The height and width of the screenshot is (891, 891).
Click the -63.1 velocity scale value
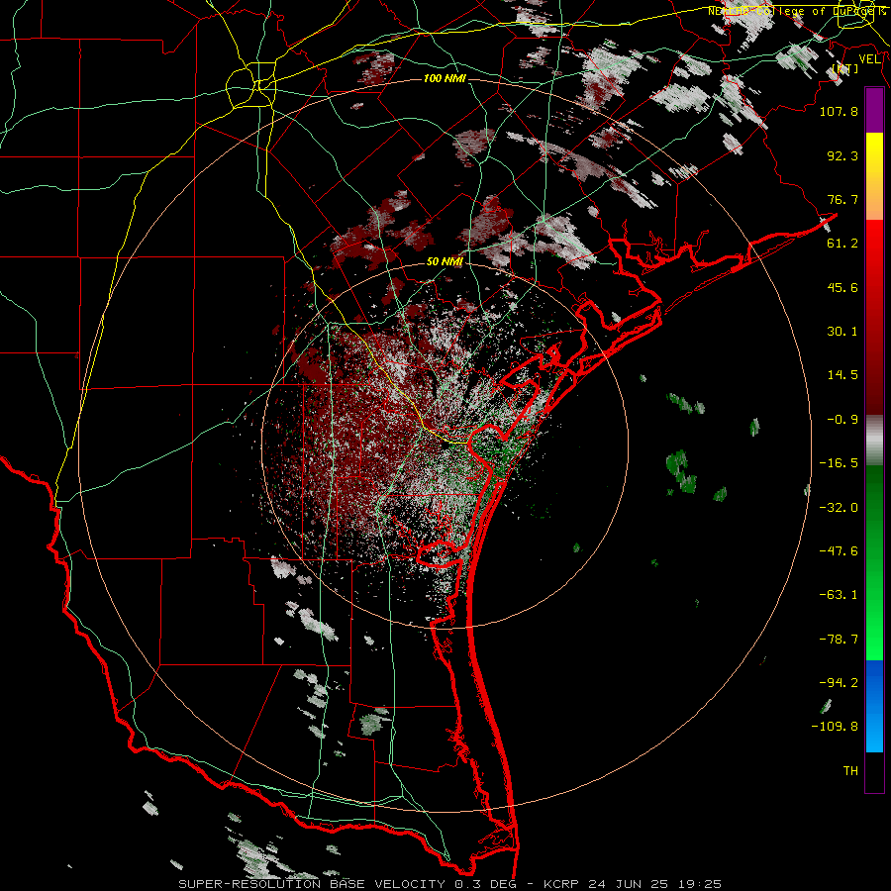point(839,595)
